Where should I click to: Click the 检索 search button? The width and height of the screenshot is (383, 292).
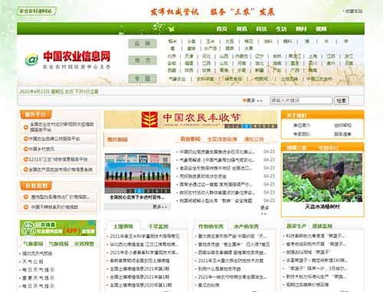(342, 100)
